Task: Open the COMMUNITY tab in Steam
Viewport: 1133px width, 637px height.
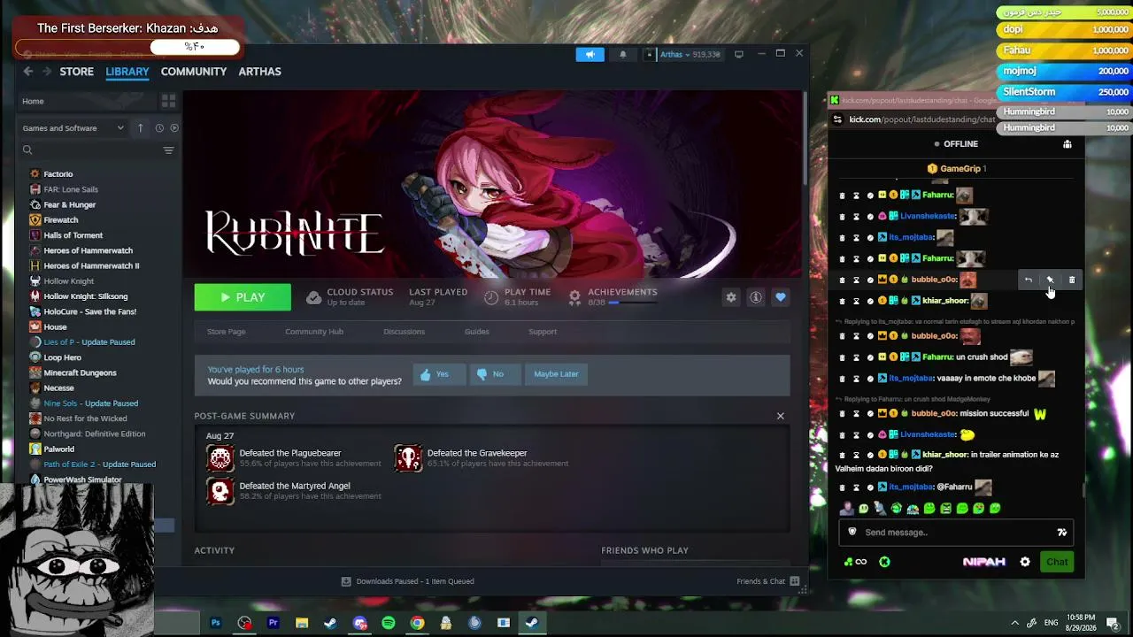Action: (194, 72)
